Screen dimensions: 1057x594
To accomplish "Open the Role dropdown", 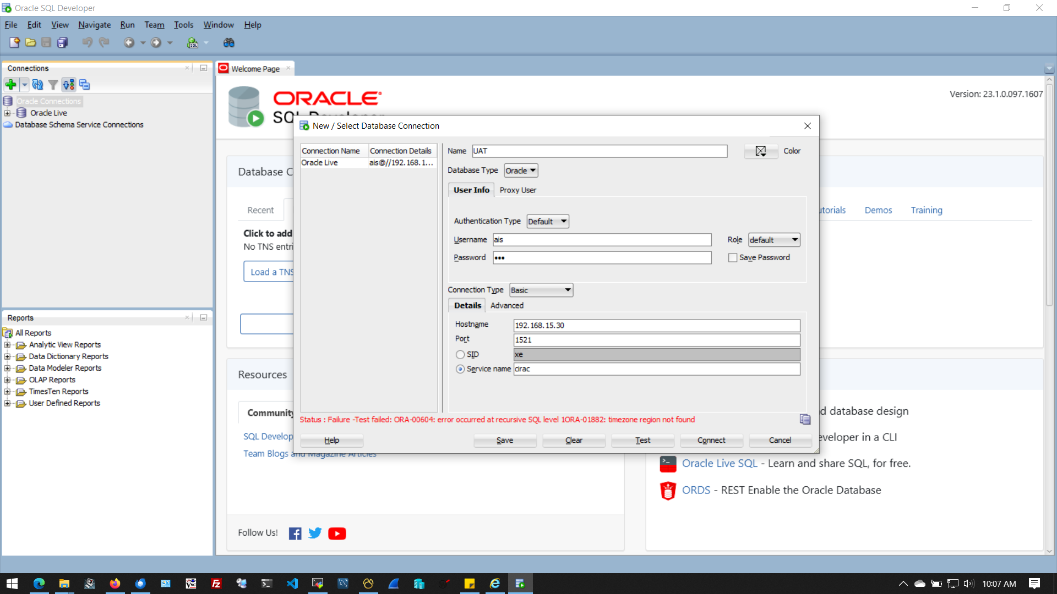I will click(773, 240).
